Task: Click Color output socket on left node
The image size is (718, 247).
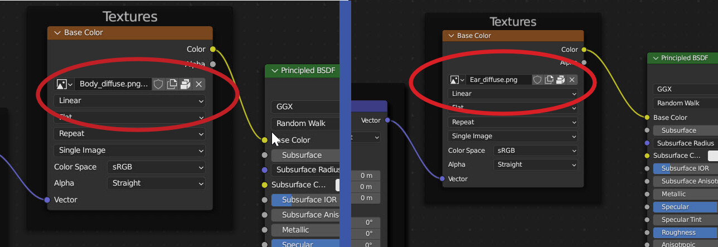Action: (x=213, y=49)
